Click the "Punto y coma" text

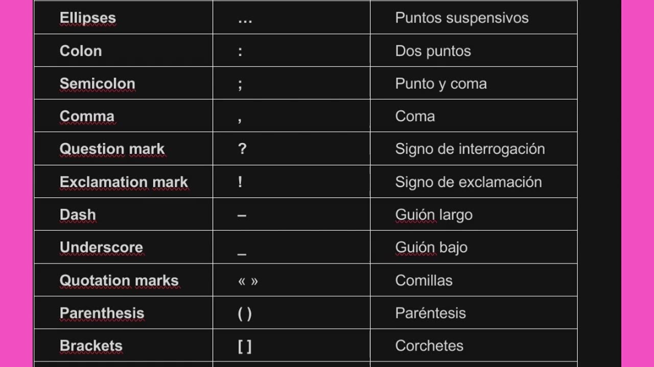click(440, 84)
